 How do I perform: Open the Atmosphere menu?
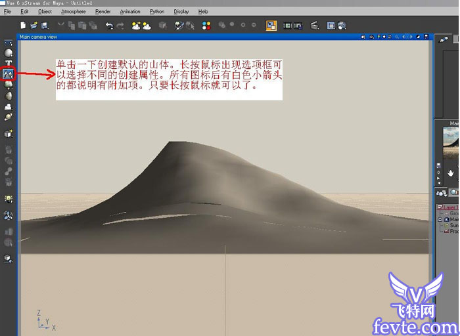click(74, 11)
